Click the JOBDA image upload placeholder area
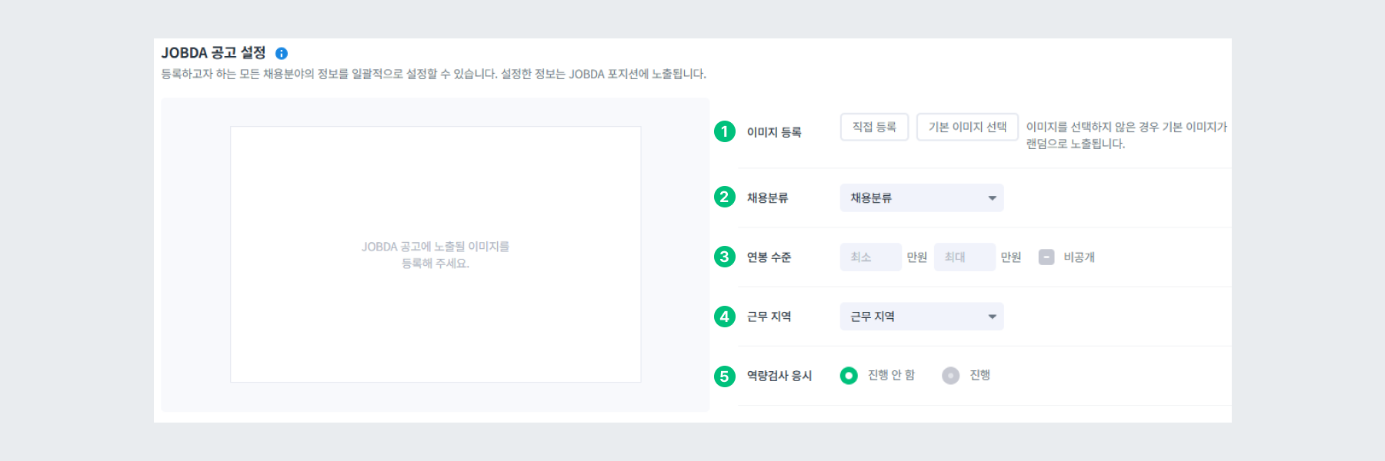The height and width of the screenshot is (461, 1385). pos(436,254)
